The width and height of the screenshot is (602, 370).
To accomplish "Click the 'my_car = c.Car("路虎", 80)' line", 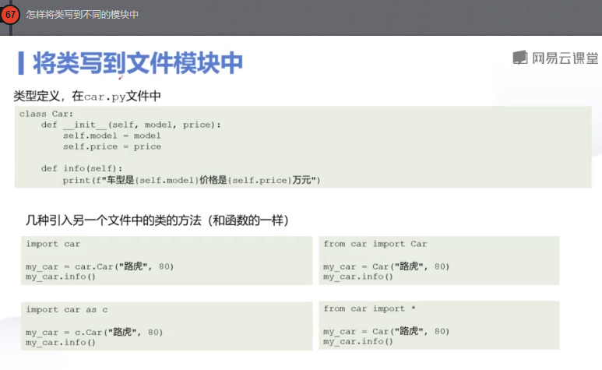I will pos(94,332).
